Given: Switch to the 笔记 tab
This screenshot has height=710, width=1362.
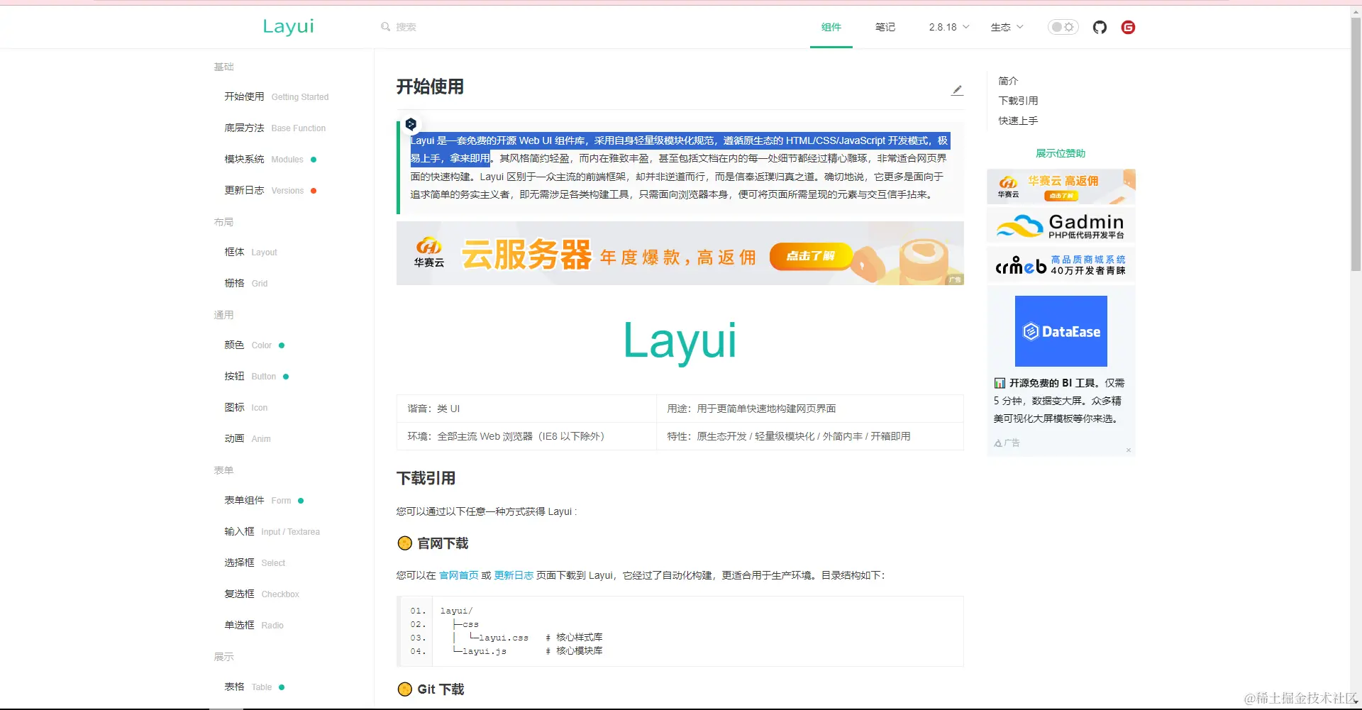Looking at the screenshot, I should tap(885, 27).
